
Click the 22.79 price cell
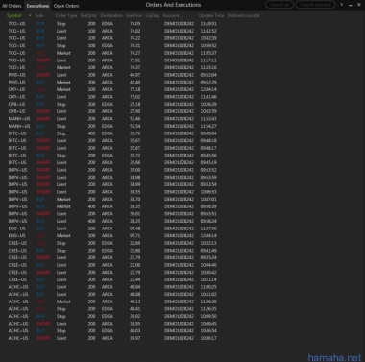(x=134, y=273)
